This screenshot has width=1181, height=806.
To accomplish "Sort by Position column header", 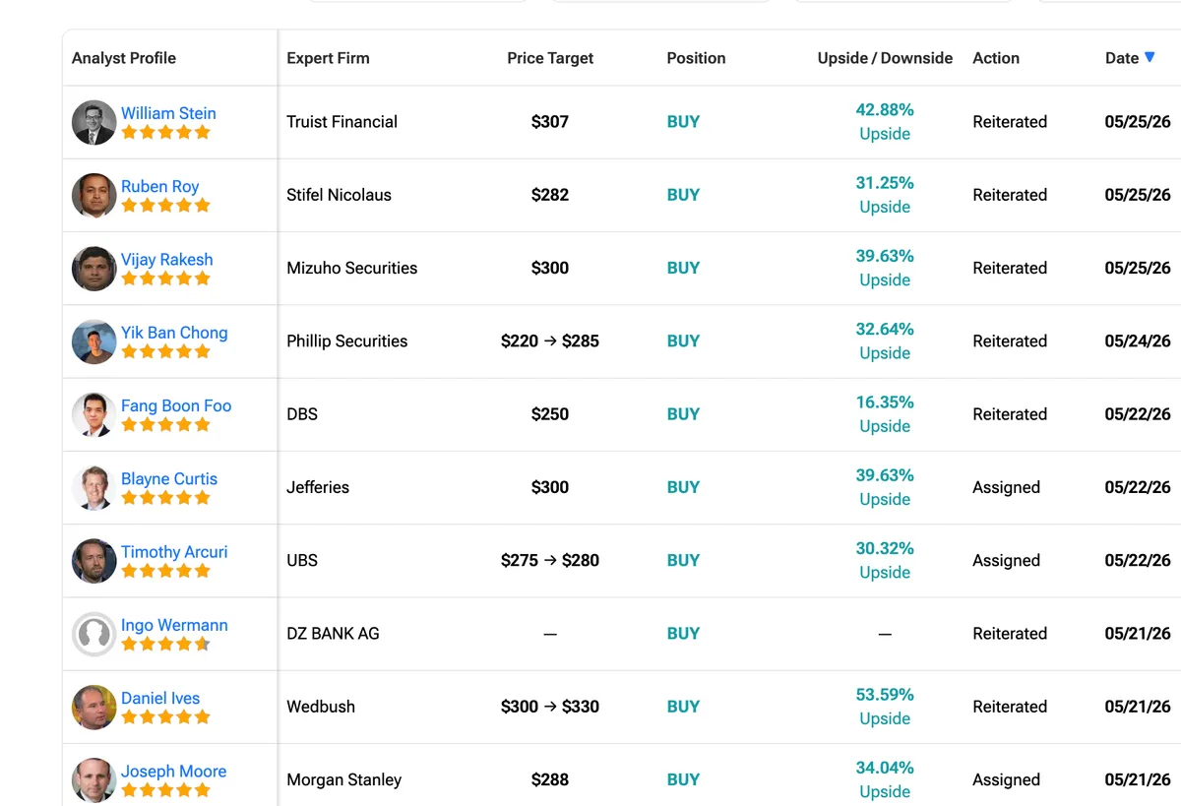I will click(x=696, y=58).
